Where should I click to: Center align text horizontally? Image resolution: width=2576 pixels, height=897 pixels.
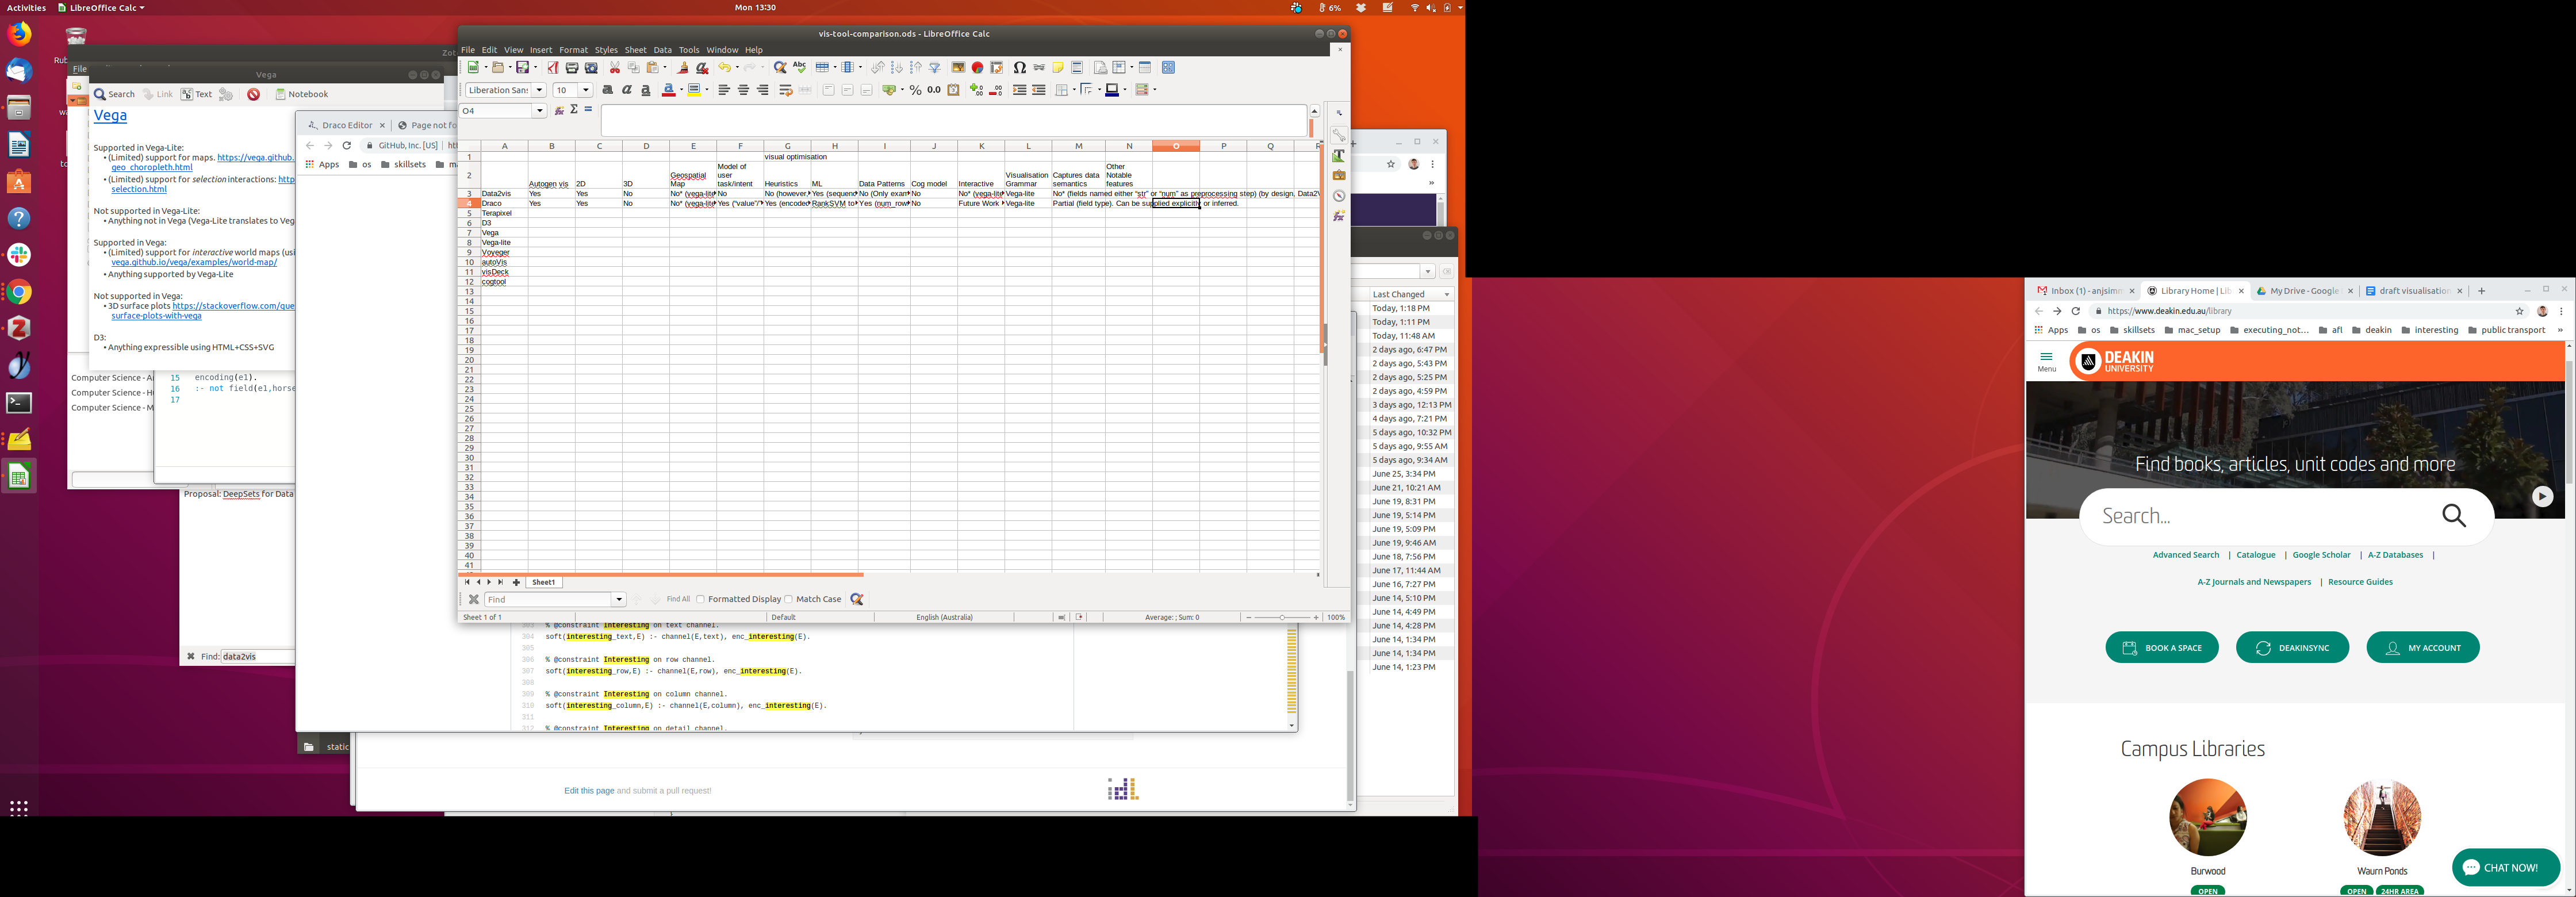[x=743, y=90]
